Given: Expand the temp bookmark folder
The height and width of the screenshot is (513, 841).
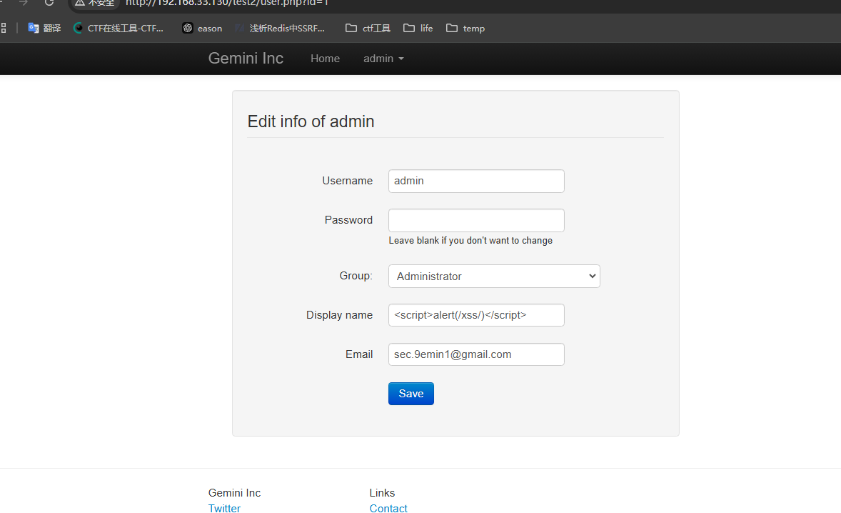Looking at the screenshot, I should [x=465, y=29].
